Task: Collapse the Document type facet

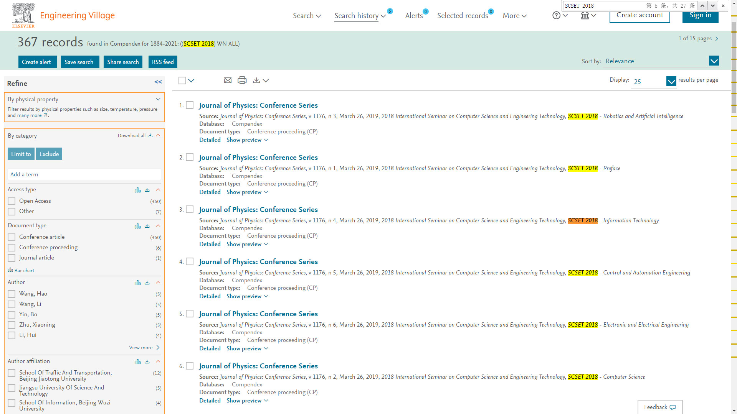Action: (x=158, y=226)
